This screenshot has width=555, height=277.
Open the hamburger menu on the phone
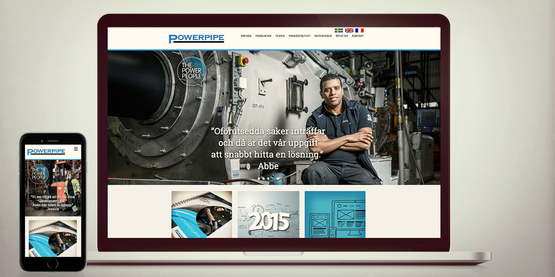tap(76, 149)
